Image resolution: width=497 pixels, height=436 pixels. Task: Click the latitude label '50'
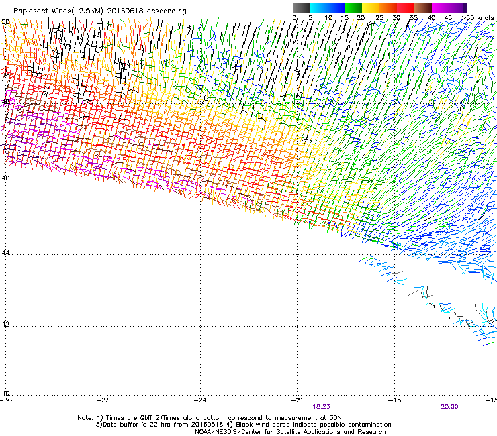pos(5,22)
